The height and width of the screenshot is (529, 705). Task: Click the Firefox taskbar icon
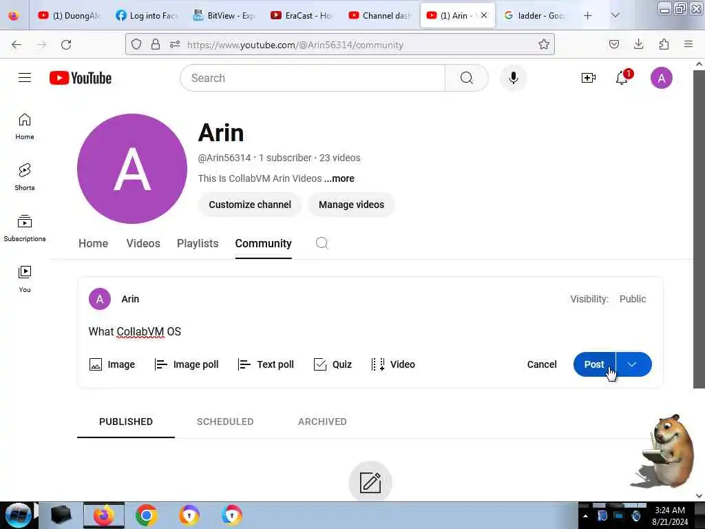(x=103, y=515)
